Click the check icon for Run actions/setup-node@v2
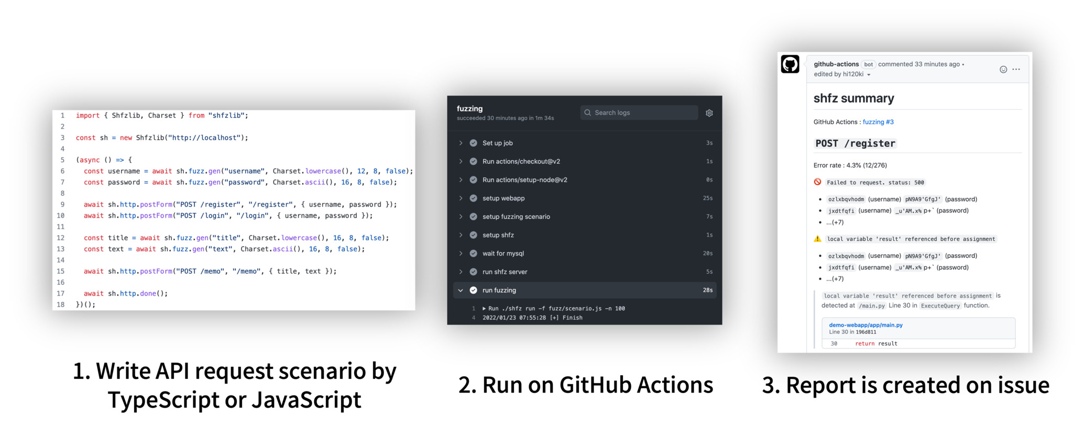Image resolution: width=1084 pixels, height=426 pixels. [473, 180]
